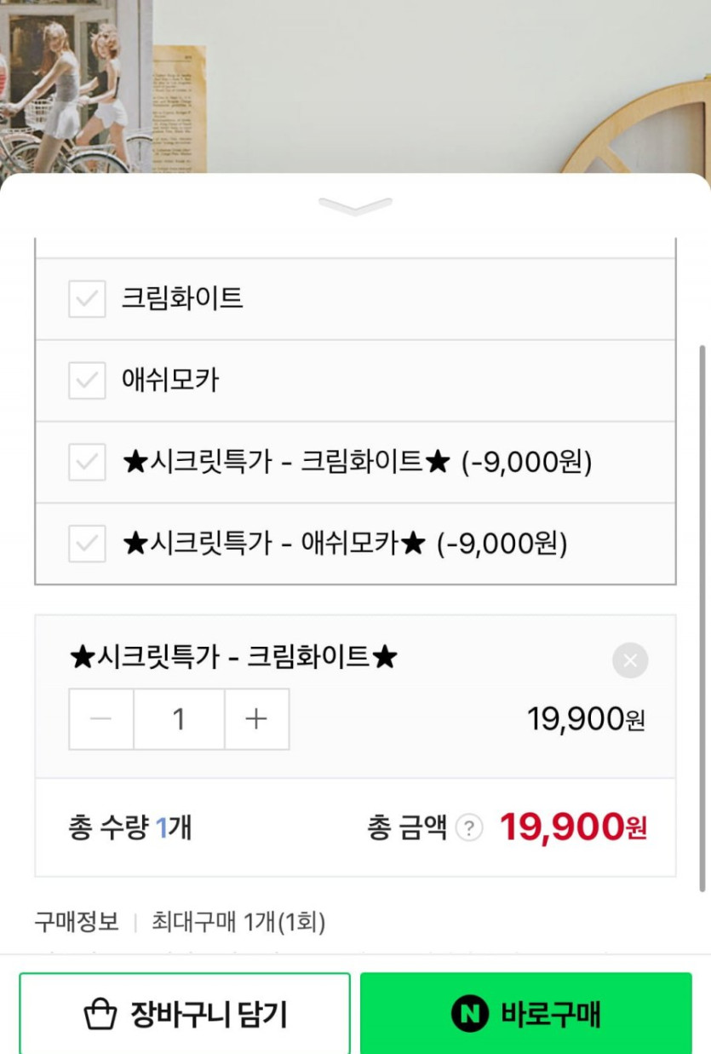This screenshot has width=711, height=1054.
Task: Tick the 시크릿특가 - 크림화이트 (-9,000원) checkbox
Action: (x=87, y=462)
